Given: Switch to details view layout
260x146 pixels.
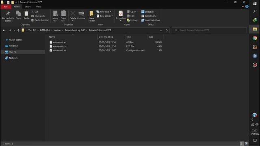Looking at the screenshot, I should click(241, 144).
